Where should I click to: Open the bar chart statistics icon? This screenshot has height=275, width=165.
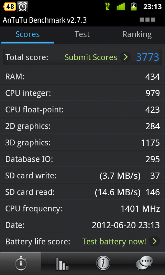pos(62,263)
